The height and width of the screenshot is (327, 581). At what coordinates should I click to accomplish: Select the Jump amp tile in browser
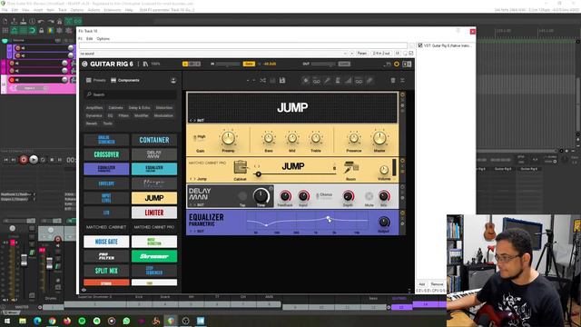(154, 198)
